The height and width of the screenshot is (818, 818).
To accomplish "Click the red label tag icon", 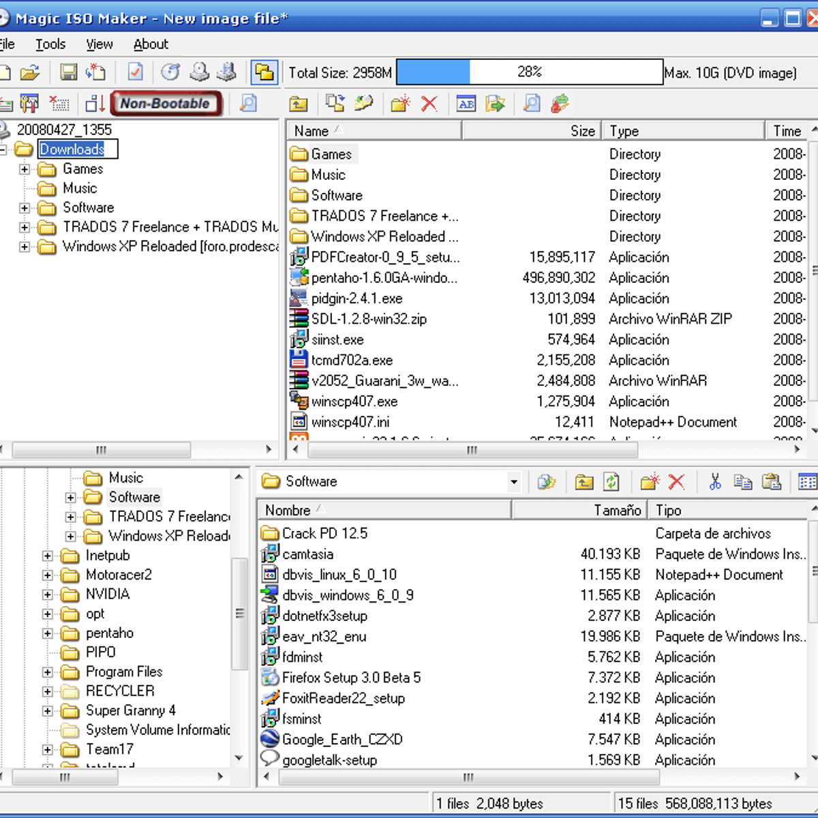I will pos(560,104).
